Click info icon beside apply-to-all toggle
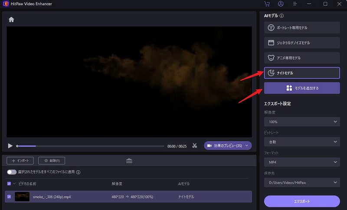This screenshot has height=210, width=347. coord(79,172)
